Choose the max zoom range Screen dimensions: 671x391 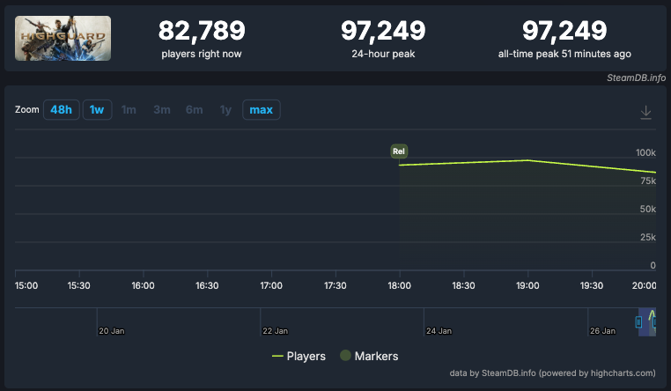[x=261, y=110]
